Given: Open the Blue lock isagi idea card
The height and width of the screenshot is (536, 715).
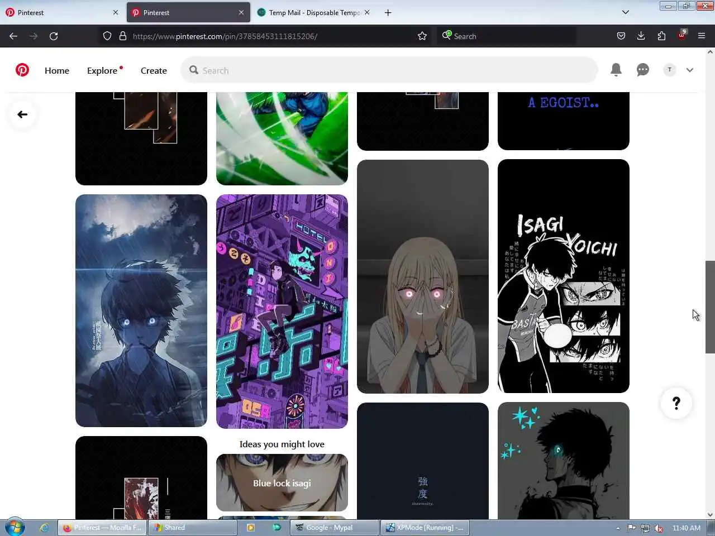Looking at the screenshot, I should pos(282,483).
